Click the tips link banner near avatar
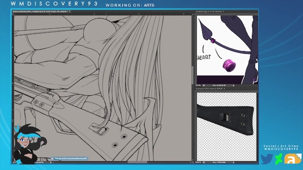The width and height of the screenshot is (303, 170). 69,159
